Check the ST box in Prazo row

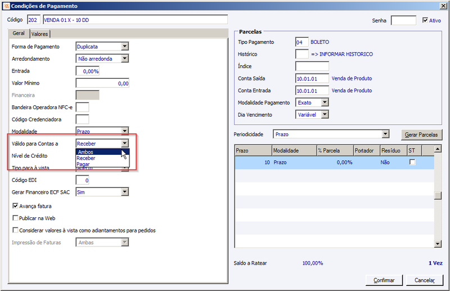412,162
